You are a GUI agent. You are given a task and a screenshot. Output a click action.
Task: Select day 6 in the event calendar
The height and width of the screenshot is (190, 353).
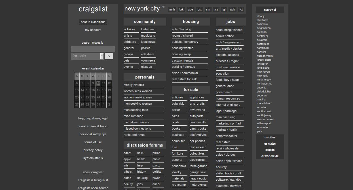pos(77,83)
